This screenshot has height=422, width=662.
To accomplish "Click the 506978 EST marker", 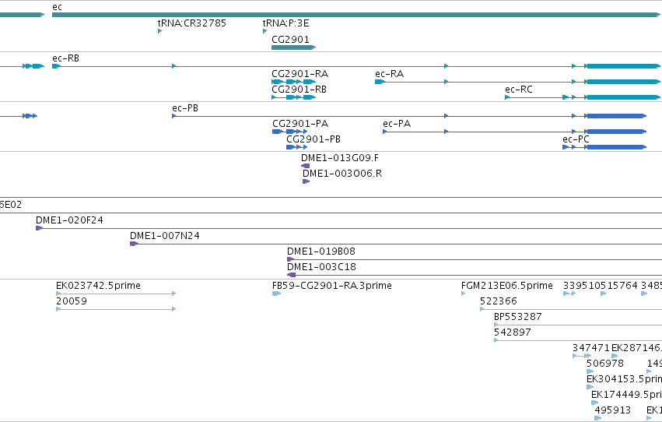I will click(x=590, y=371).
